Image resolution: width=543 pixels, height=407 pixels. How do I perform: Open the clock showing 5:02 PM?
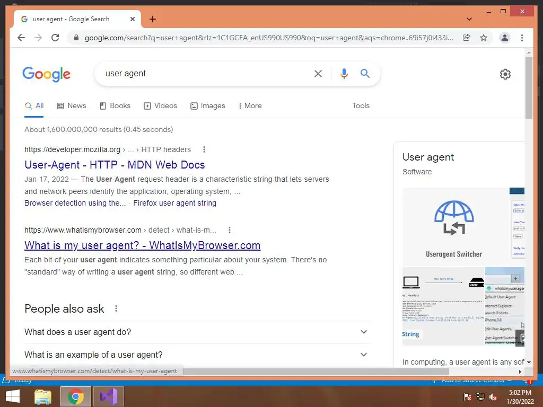(x=520, y=397)
